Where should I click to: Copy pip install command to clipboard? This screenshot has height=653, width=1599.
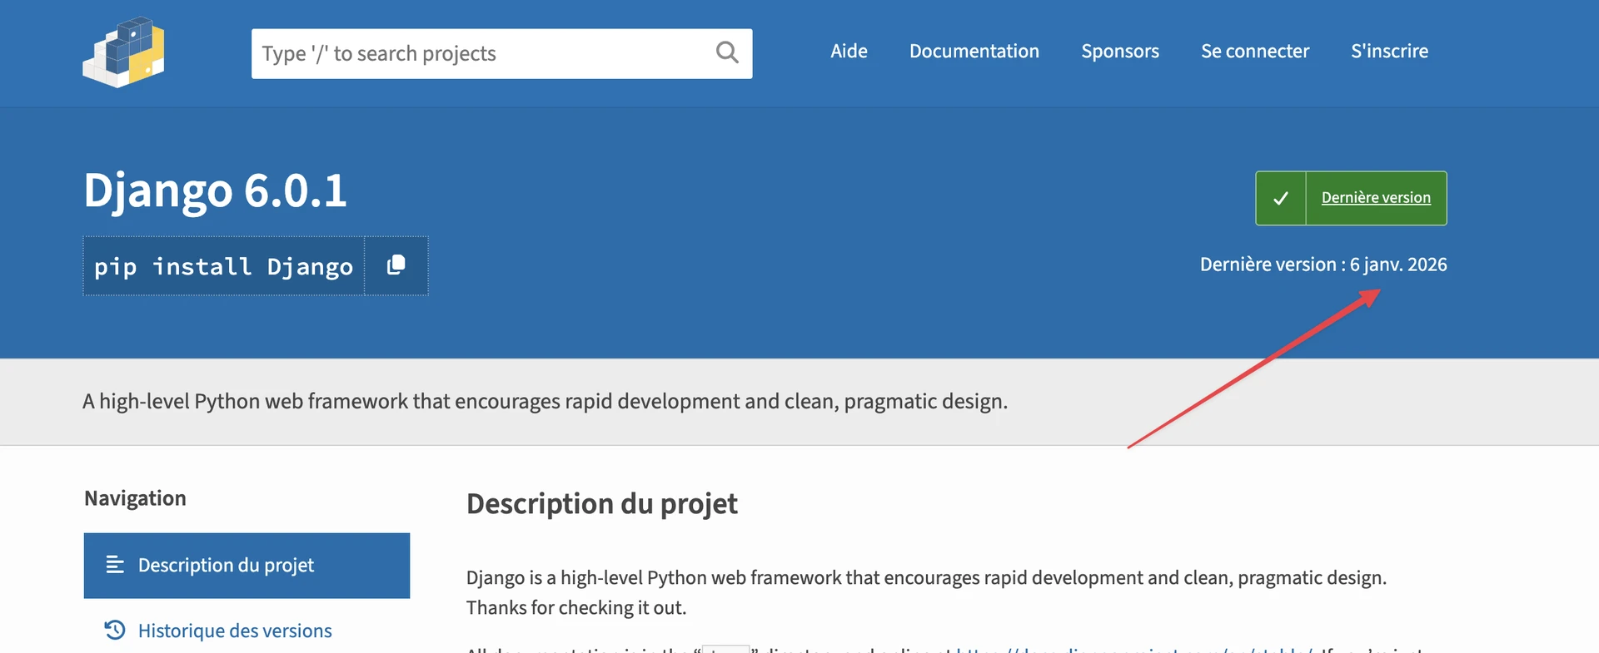(x=396, y=265)
